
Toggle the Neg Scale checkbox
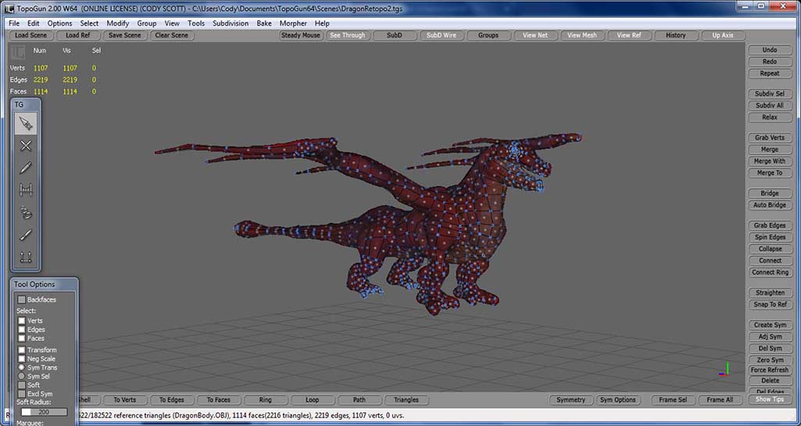[x=21, y=359]
